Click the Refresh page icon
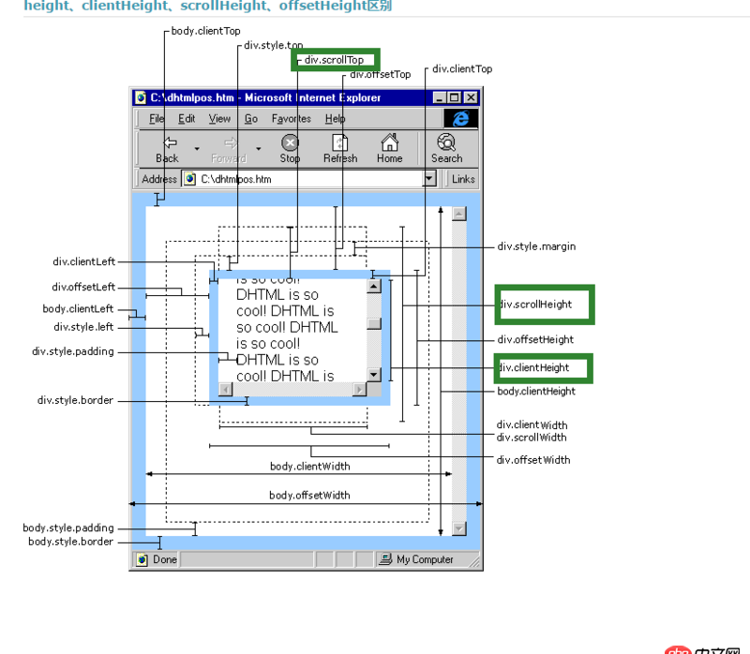This screenshot has width=750, height=654. [340, 142]
